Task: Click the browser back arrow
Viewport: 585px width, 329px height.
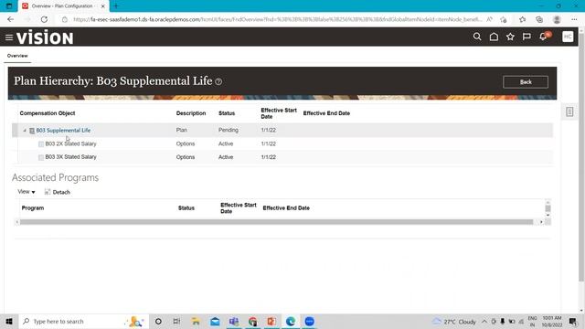Action: coord(10,19)
